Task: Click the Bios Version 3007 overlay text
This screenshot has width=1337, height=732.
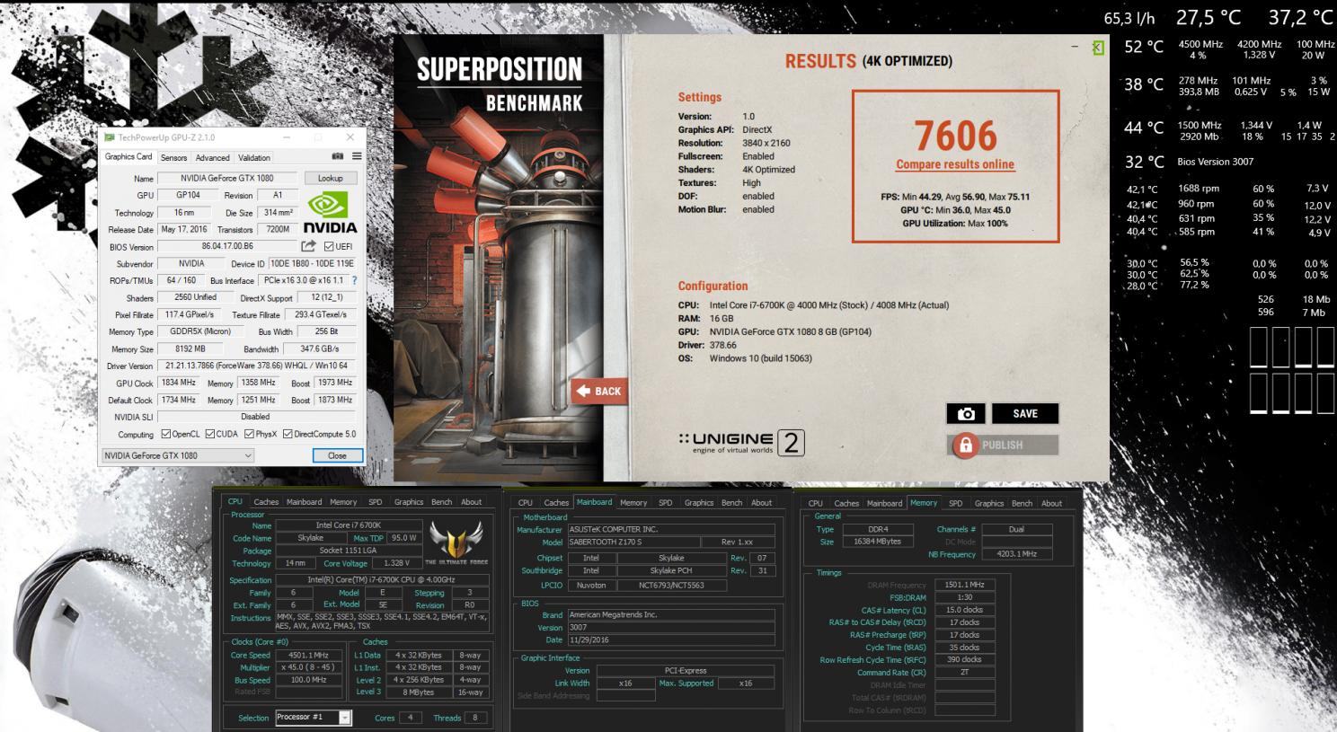Action: (1215, 162)
